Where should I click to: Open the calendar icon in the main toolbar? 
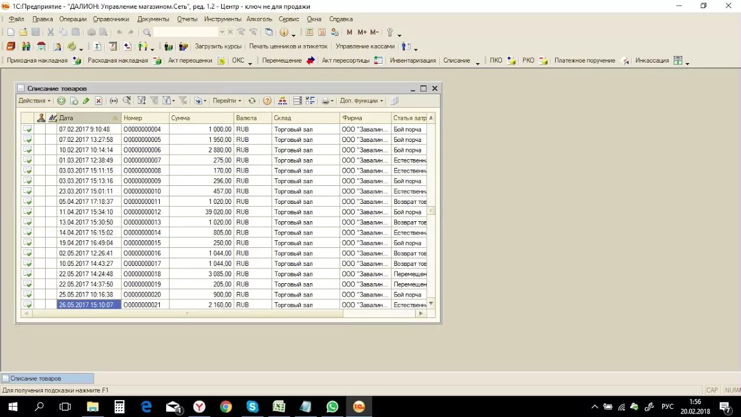(322, 32)
